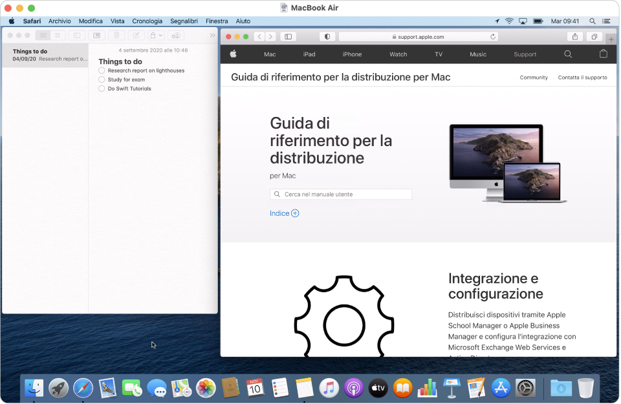Image resolution: width=621 pixels, height=404 pixels.
Task: Open Photos from the Dock
Action: [x=206, y=388]
